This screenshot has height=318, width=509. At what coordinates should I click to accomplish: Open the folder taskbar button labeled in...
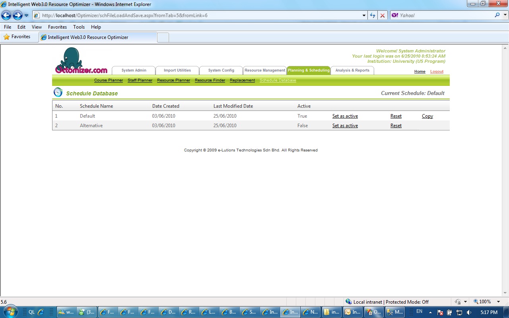point(332,312)
